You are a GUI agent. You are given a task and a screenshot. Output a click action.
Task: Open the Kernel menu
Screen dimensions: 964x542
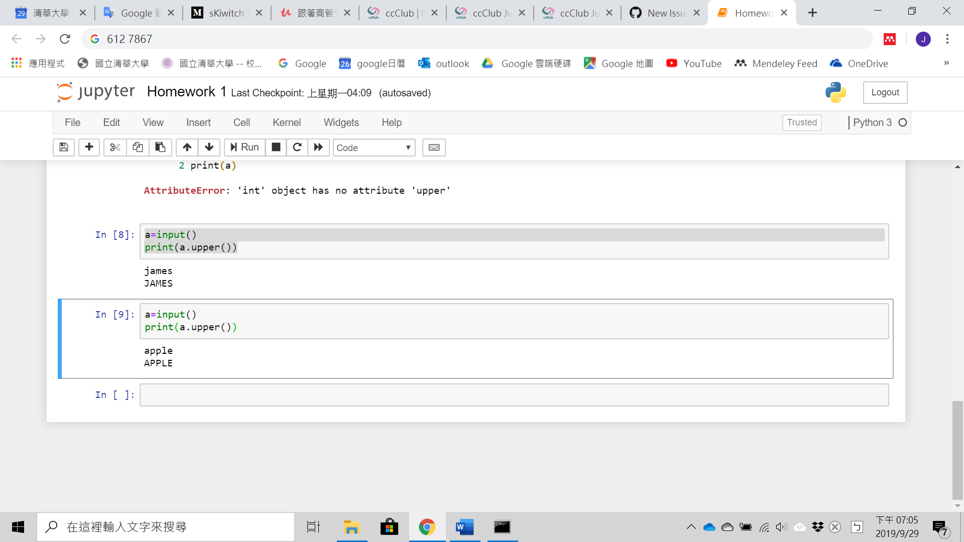[286, 122]
